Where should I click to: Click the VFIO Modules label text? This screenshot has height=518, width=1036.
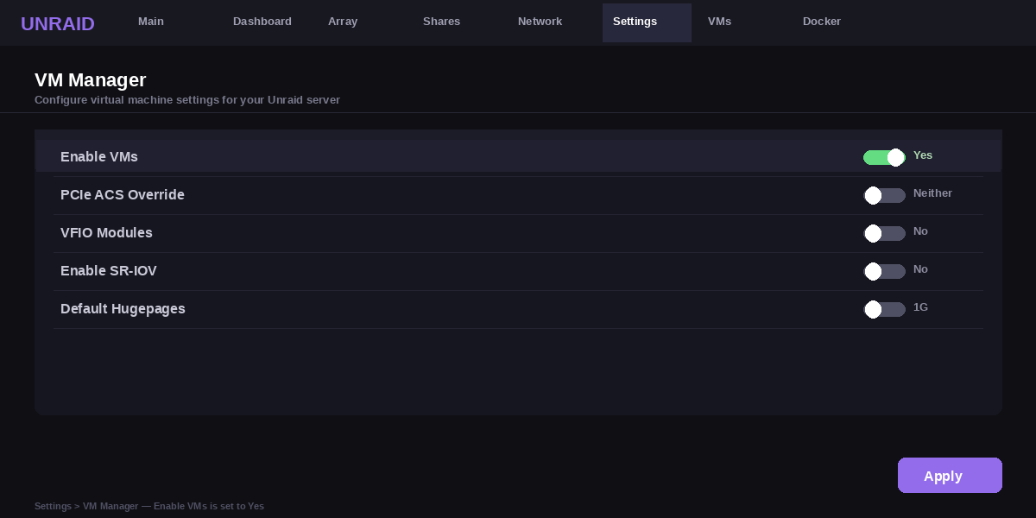click(x=106, y=233)
